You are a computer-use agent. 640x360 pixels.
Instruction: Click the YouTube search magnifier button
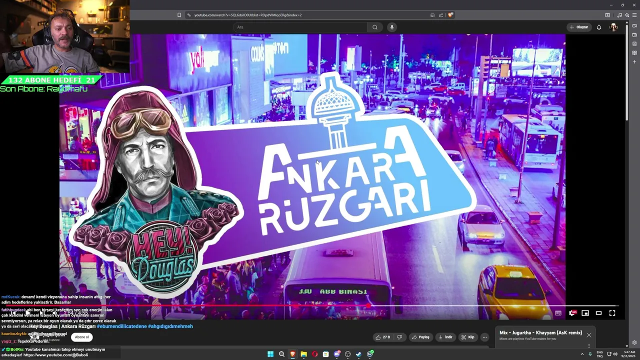(374, 27)
